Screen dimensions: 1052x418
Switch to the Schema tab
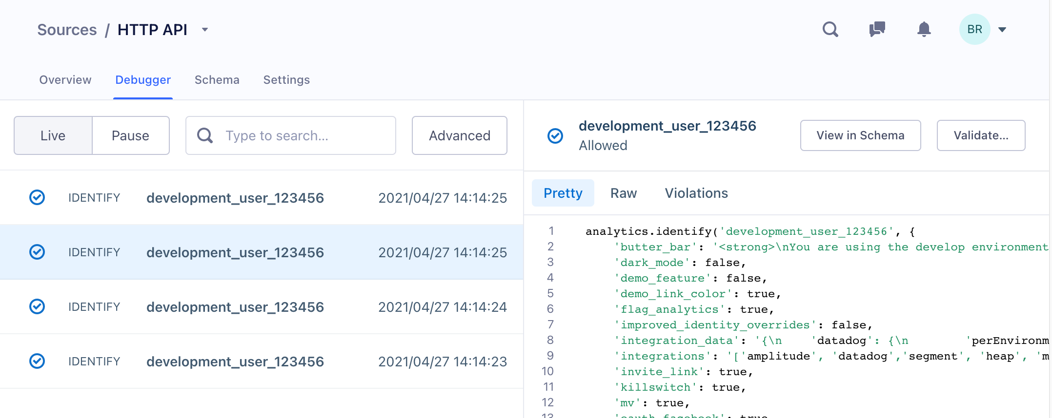coord(217,80)
